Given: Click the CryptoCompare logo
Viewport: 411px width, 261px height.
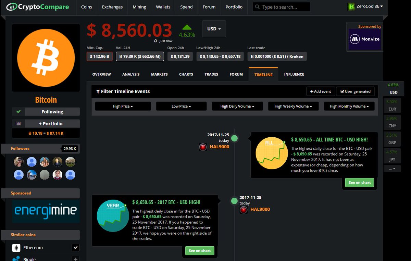Looking at the screenshot, I should [38, 7].
